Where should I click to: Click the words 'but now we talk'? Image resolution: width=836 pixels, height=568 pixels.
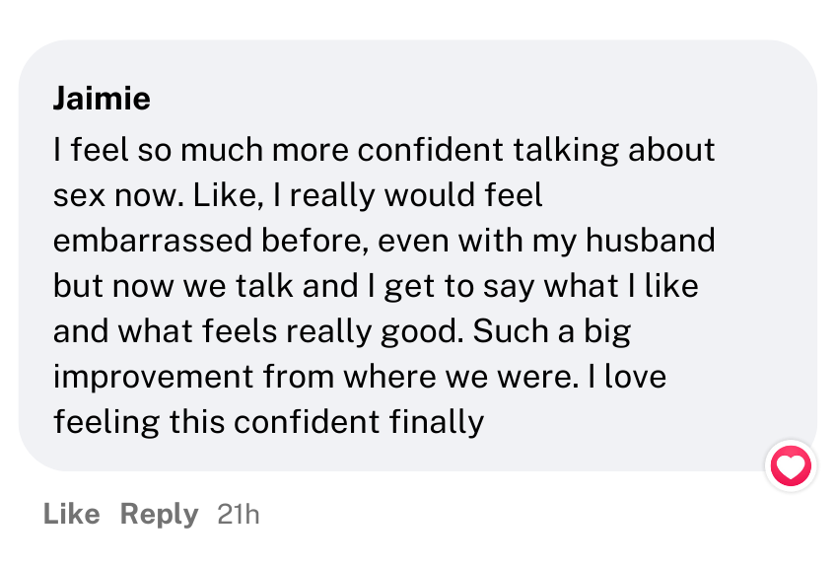173,286
